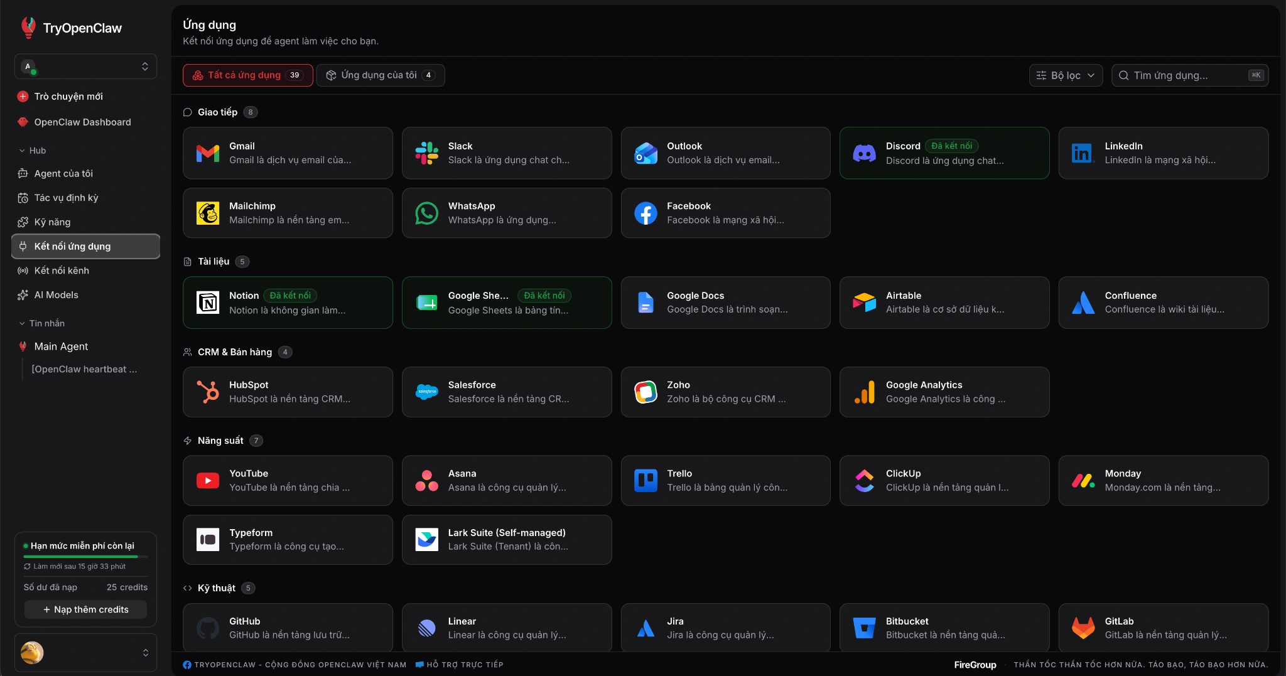The width and height of the screenshot is (1286, 676).
Task: Open the OpenClaw heartbeat message thread
Action: click(84, 369)
